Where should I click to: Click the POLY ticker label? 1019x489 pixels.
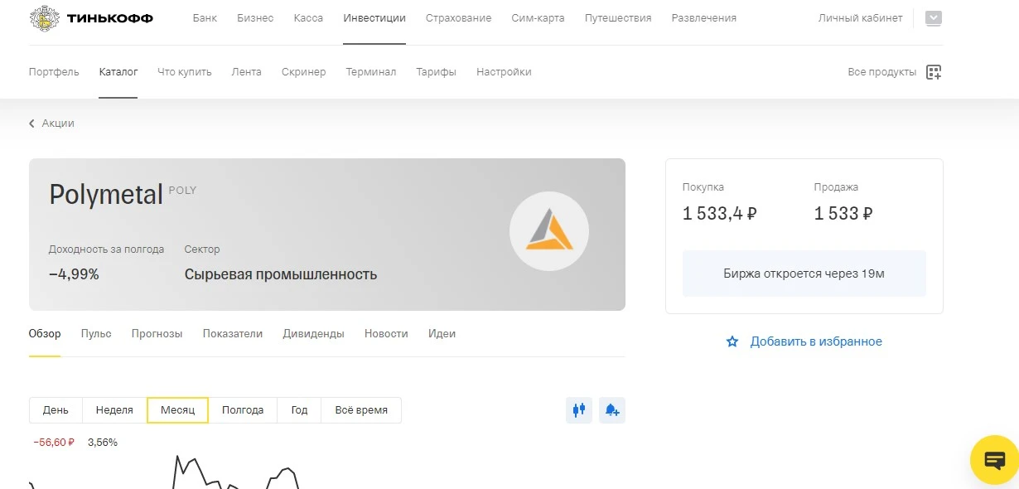(x=182, y=190)
